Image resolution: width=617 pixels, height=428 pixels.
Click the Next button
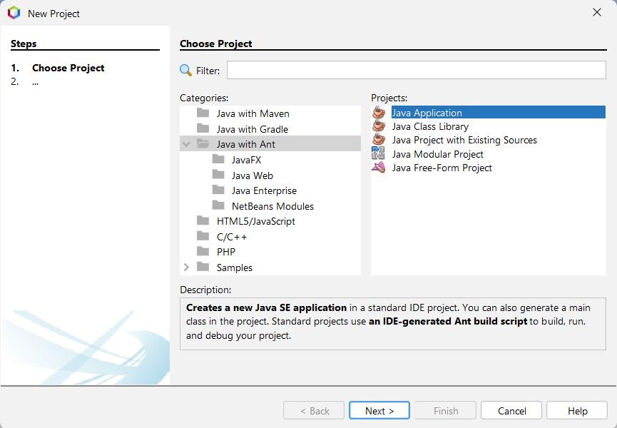point(379,411)
